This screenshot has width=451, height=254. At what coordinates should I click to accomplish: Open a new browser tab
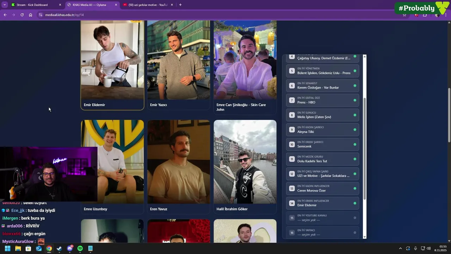pos(180,5)
